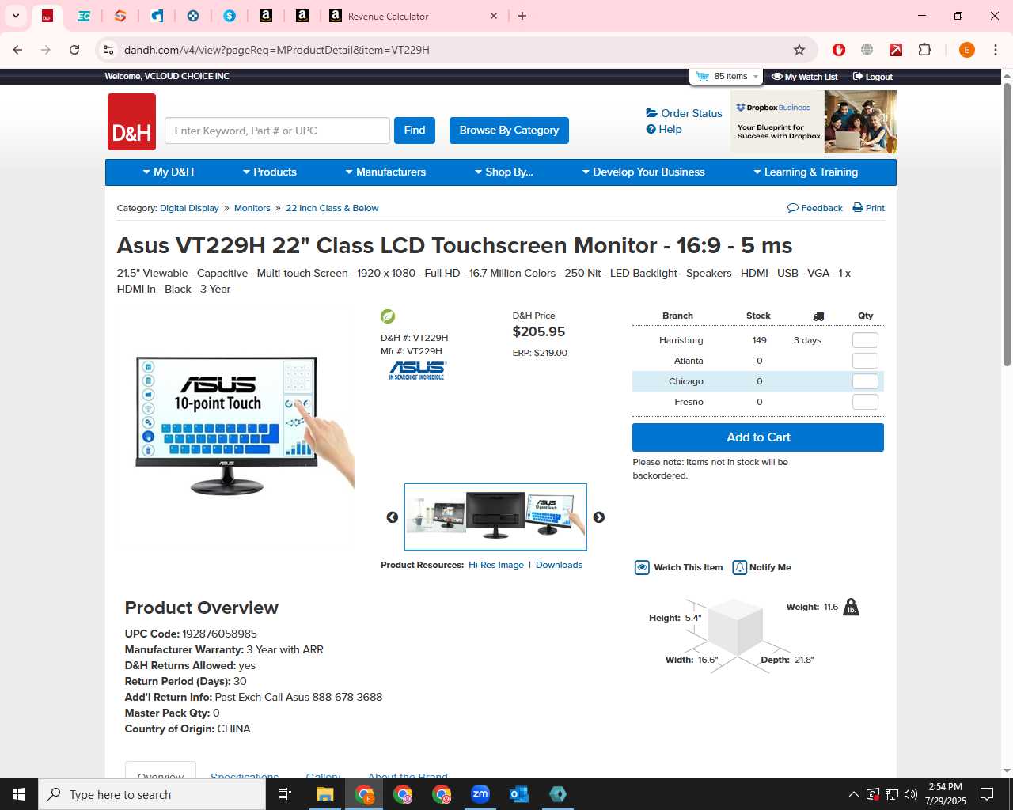This screenshot has height=810, width=1013.
Task: Open Order Status
Action: click(684, 113)
